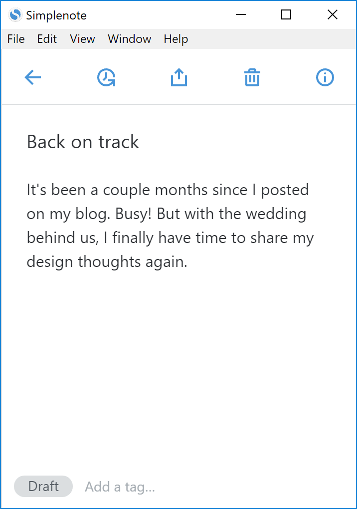Select the Help menu
The width and height of the screenshot is (357, 509).
pos(176,39)
